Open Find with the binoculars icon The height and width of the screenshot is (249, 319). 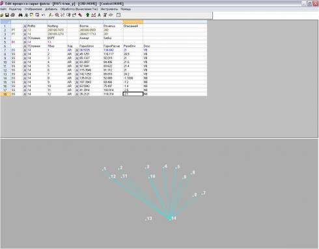[x=20, y=15]
